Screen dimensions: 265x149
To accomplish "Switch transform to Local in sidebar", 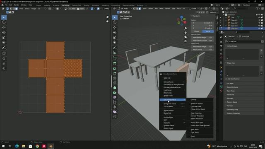I will click(x=208, y=31).
